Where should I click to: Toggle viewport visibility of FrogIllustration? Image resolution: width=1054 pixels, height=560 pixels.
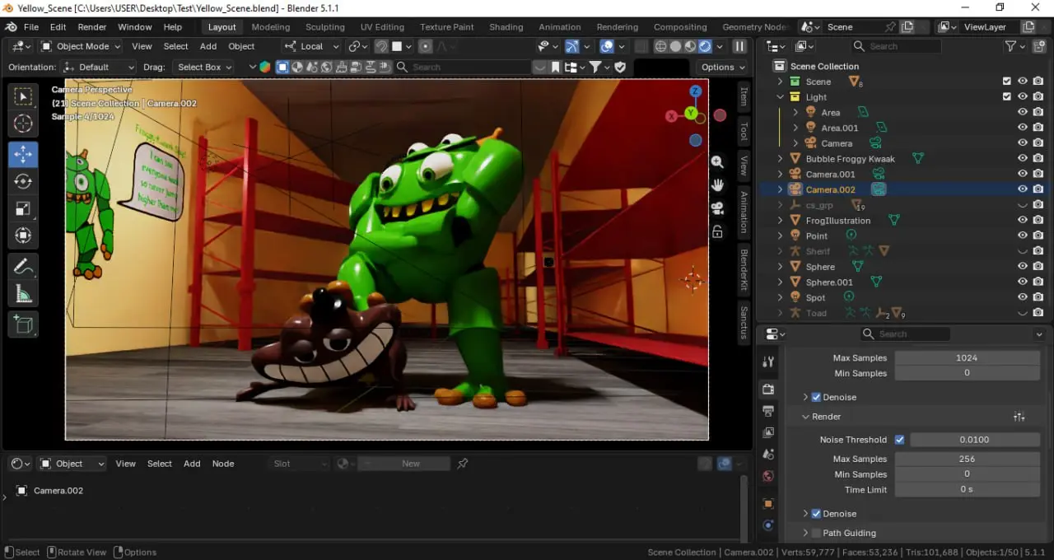point(1022,220)
